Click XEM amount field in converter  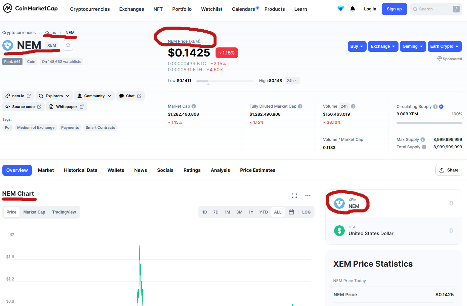[x=451, y=203]
